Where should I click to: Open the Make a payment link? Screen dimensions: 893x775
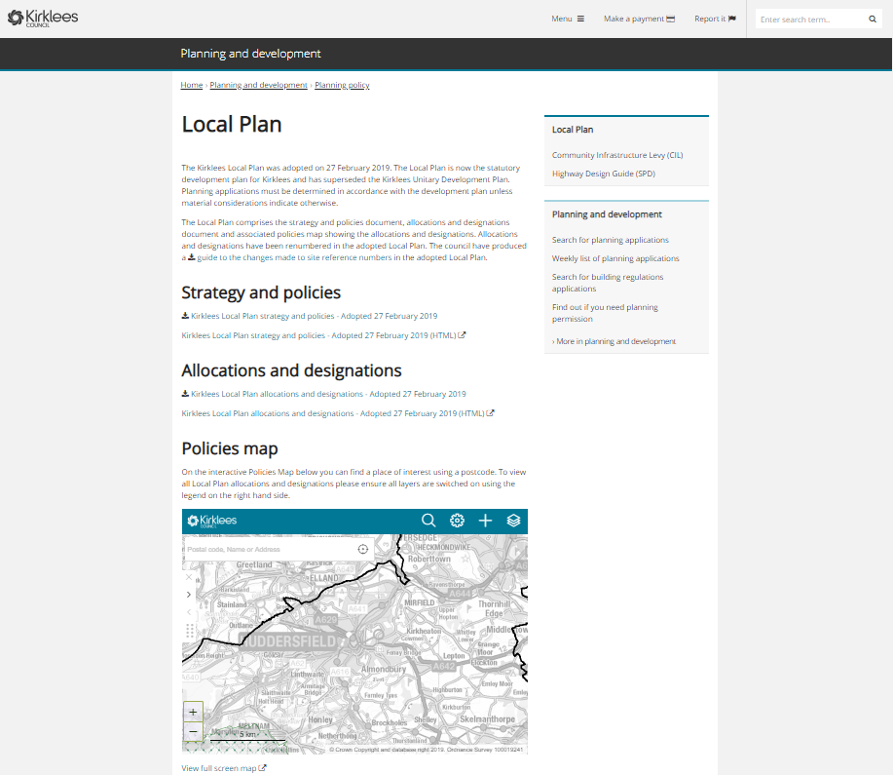coord(639,19)
